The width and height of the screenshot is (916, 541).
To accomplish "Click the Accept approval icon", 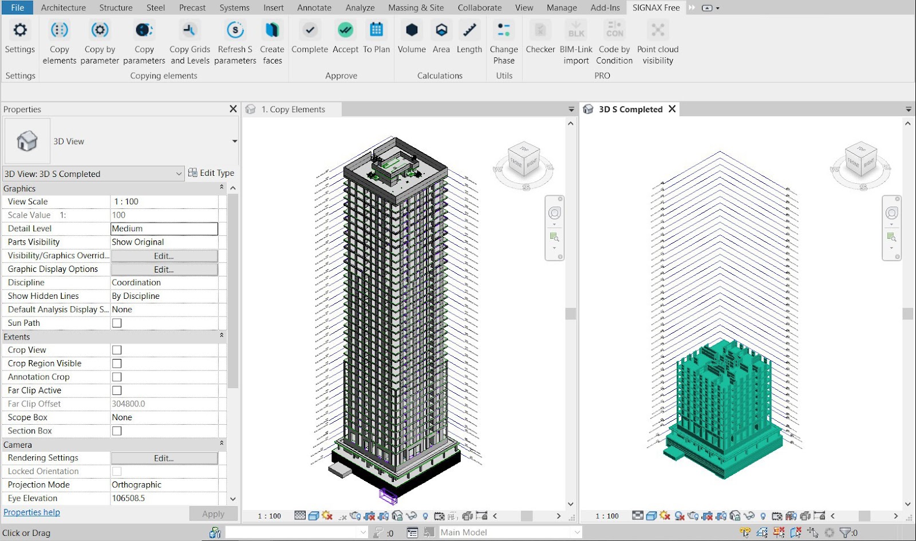I will tap(345, 30).
